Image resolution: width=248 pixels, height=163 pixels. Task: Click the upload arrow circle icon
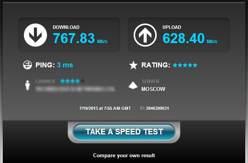[145, 35]
